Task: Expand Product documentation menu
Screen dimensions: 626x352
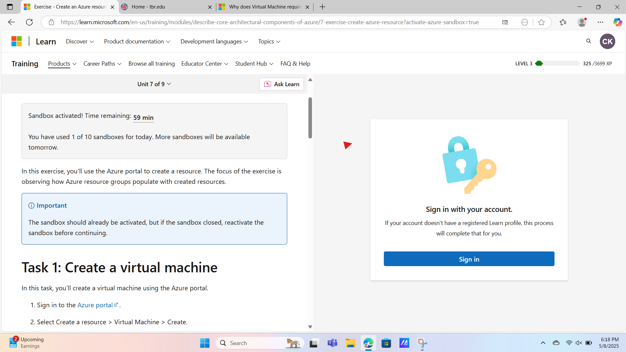Action: pyautogui.click(x=137, y=41)
